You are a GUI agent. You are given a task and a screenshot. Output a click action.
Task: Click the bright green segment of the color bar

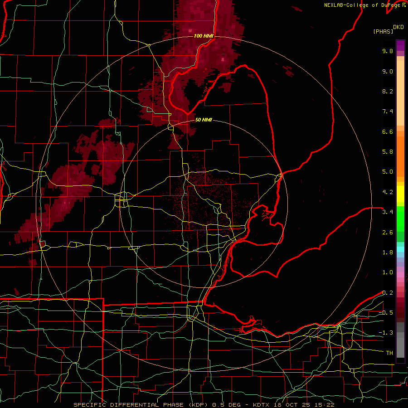point(400,219)
